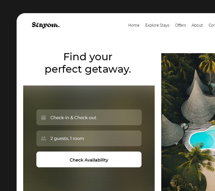Go to Explore Stays page
The width and height of the screenshot is (215, 191).
[x=157, y=25]
